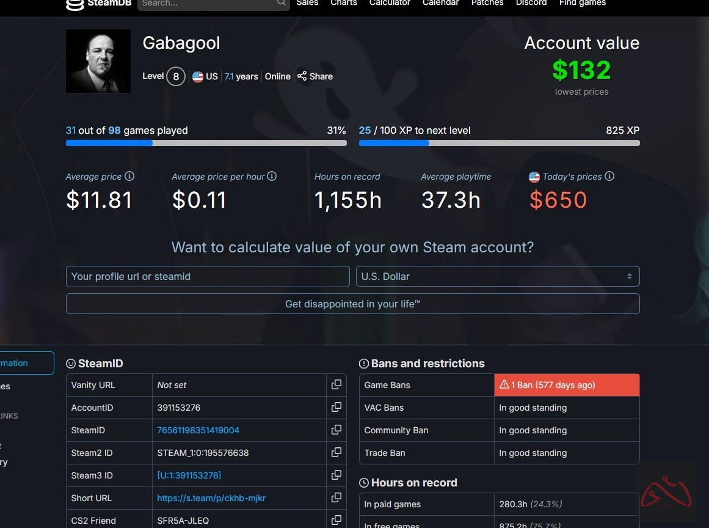Click the SteamDB logo icon
The image size is (709, 528).
click(x=75, y=4)
